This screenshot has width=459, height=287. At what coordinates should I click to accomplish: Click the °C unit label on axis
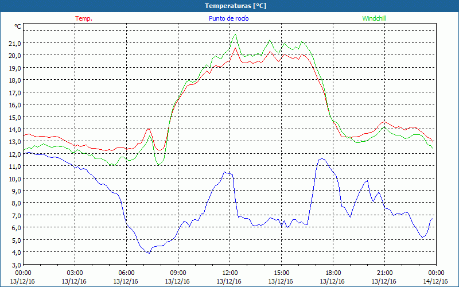18,26
